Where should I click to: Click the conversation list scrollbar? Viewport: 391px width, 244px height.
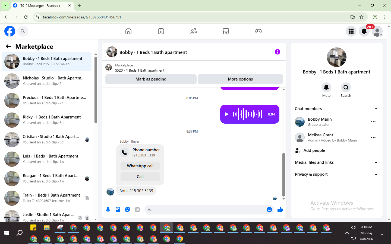point(96,89)
